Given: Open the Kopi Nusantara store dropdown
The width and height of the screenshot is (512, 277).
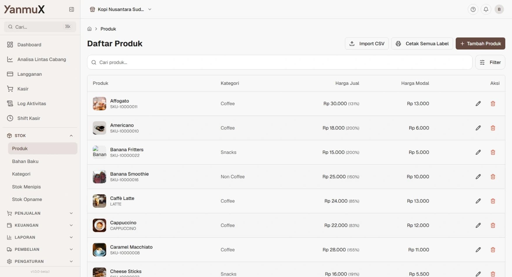Looking at the screenshot, I should point(121,9).
